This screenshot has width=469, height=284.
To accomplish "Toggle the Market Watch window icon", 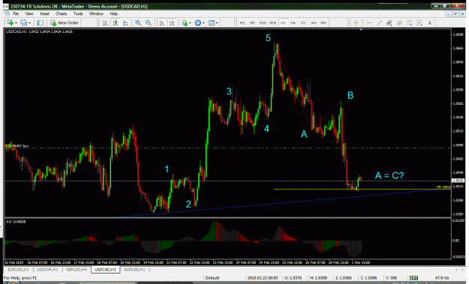I will [40, 22].
